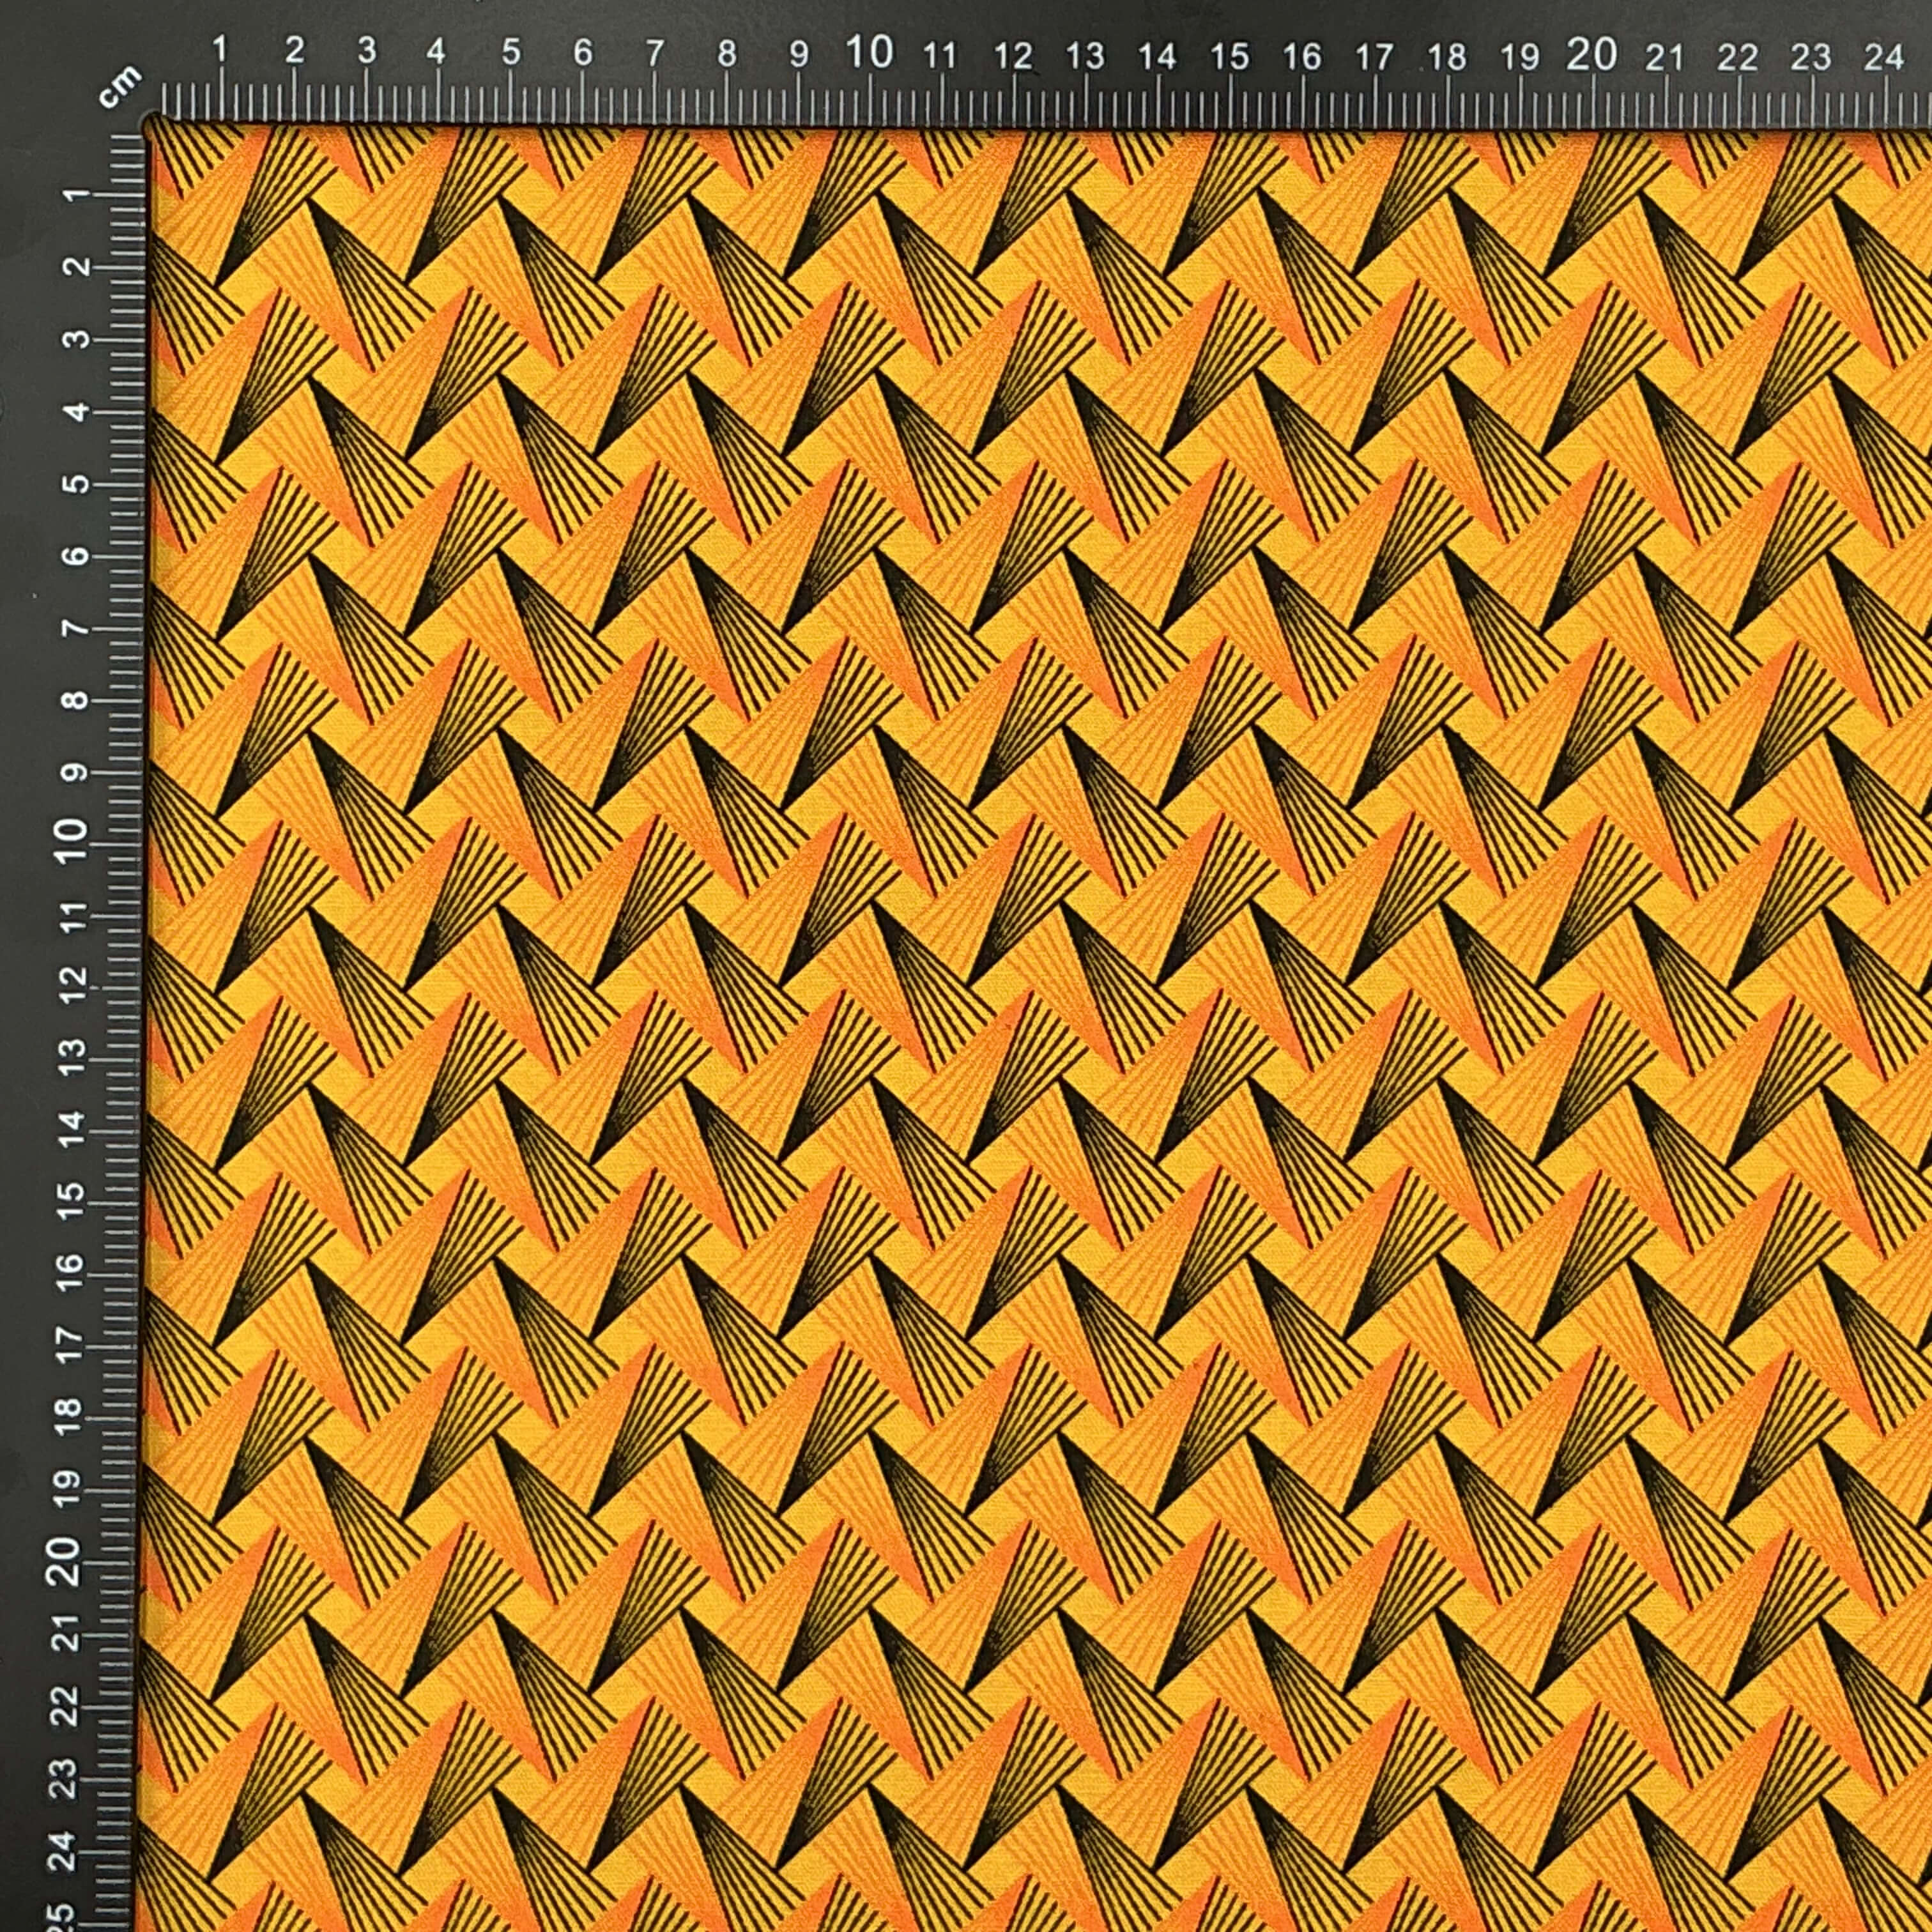Image resolution: width=1932 pixels, height=1932 pixels.
Task: Click the number 5 on the top ruler
Action: coord(511,51)
